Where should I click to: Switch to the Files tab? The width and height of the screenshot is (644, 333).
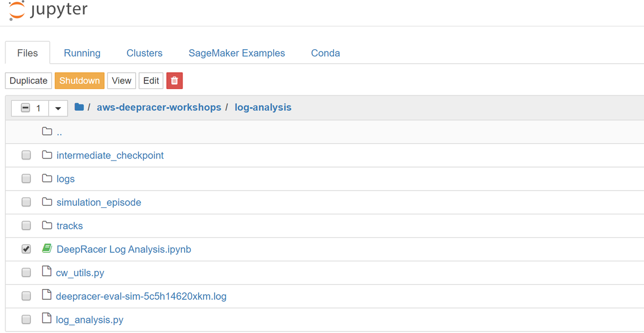[27, 53]
